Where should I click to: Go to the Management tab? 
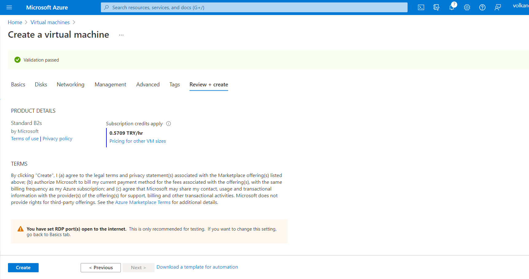110,85
